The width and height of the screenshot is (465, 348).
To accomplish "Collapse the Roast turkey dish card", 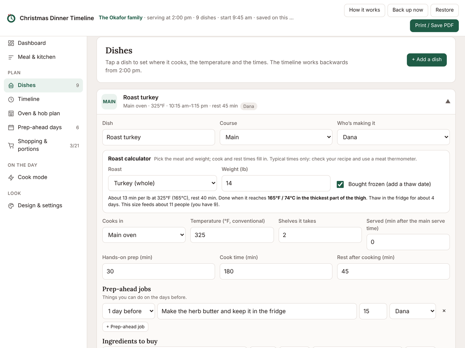I will (x=448, y=101).
